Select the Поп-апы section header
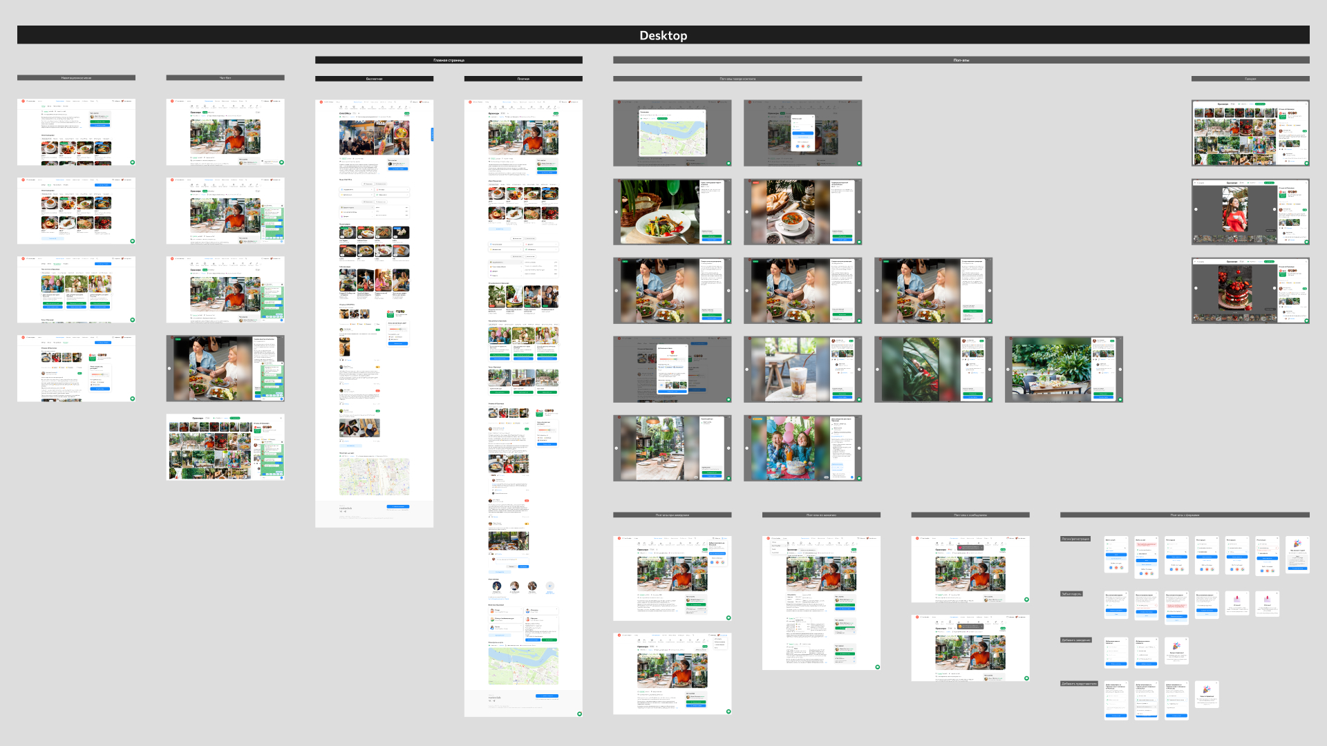The width and height of the screenshot is (1327, 746). coord(961,60)
